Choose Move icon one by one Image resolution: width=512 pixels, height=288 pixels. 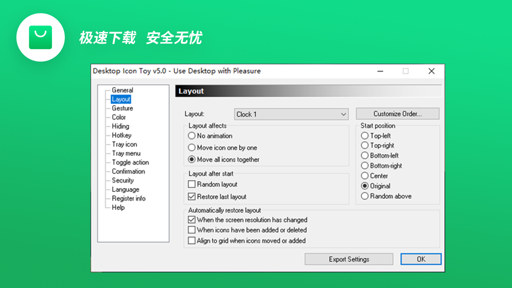(x=192, y=148)
